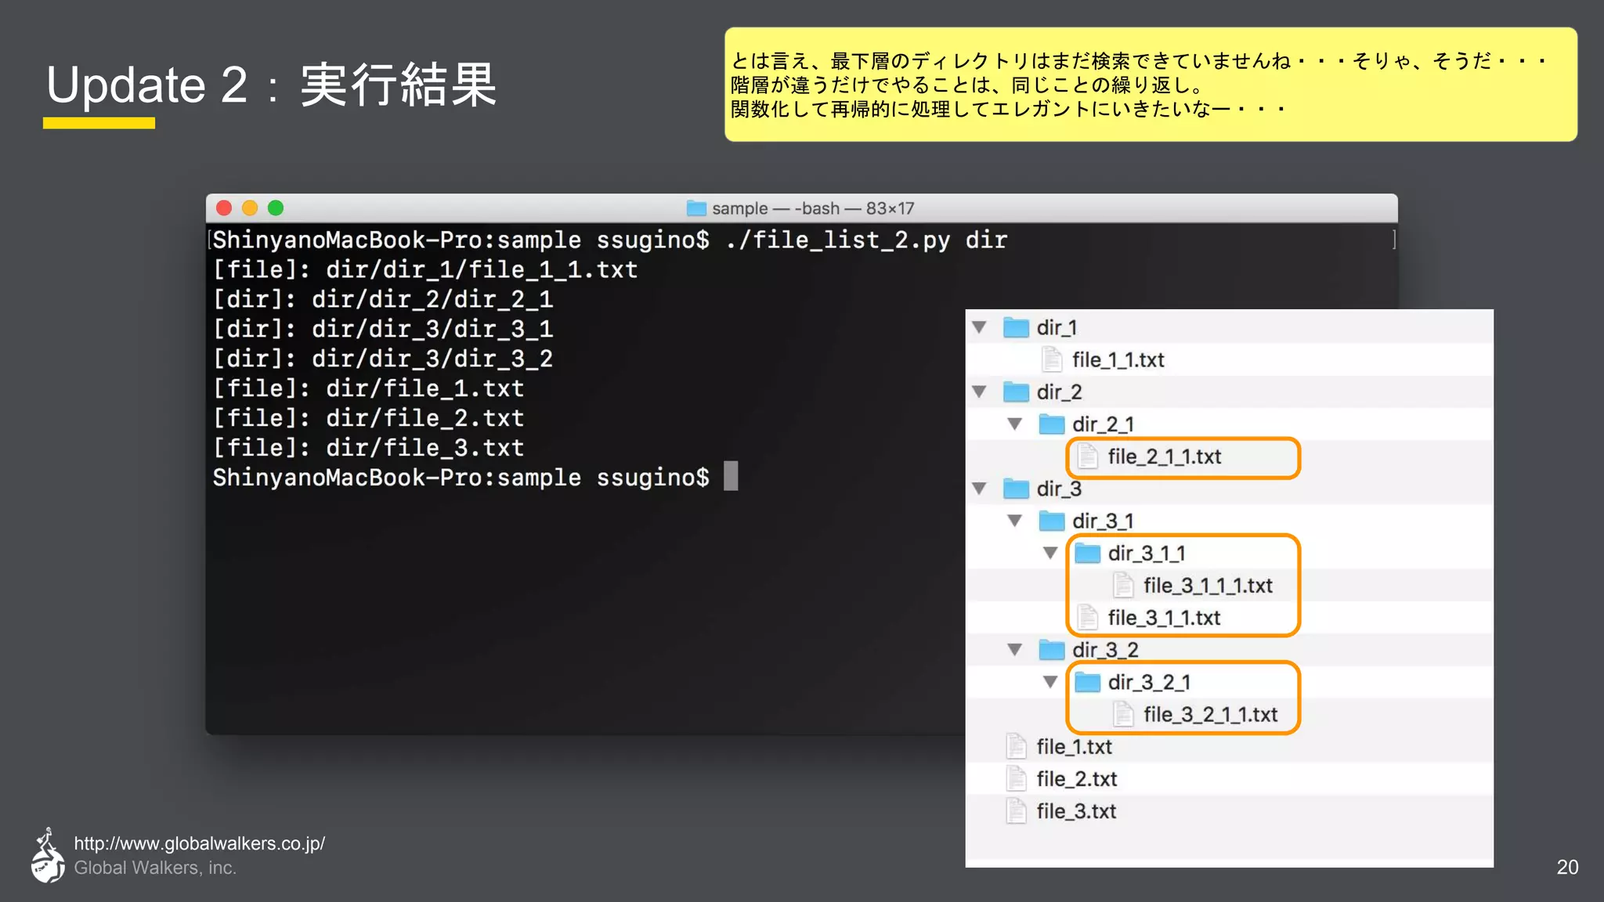Click the dir_2_1 folder icon
The height and width of the screenshot is (902, 1604).
click(1052, 424)
